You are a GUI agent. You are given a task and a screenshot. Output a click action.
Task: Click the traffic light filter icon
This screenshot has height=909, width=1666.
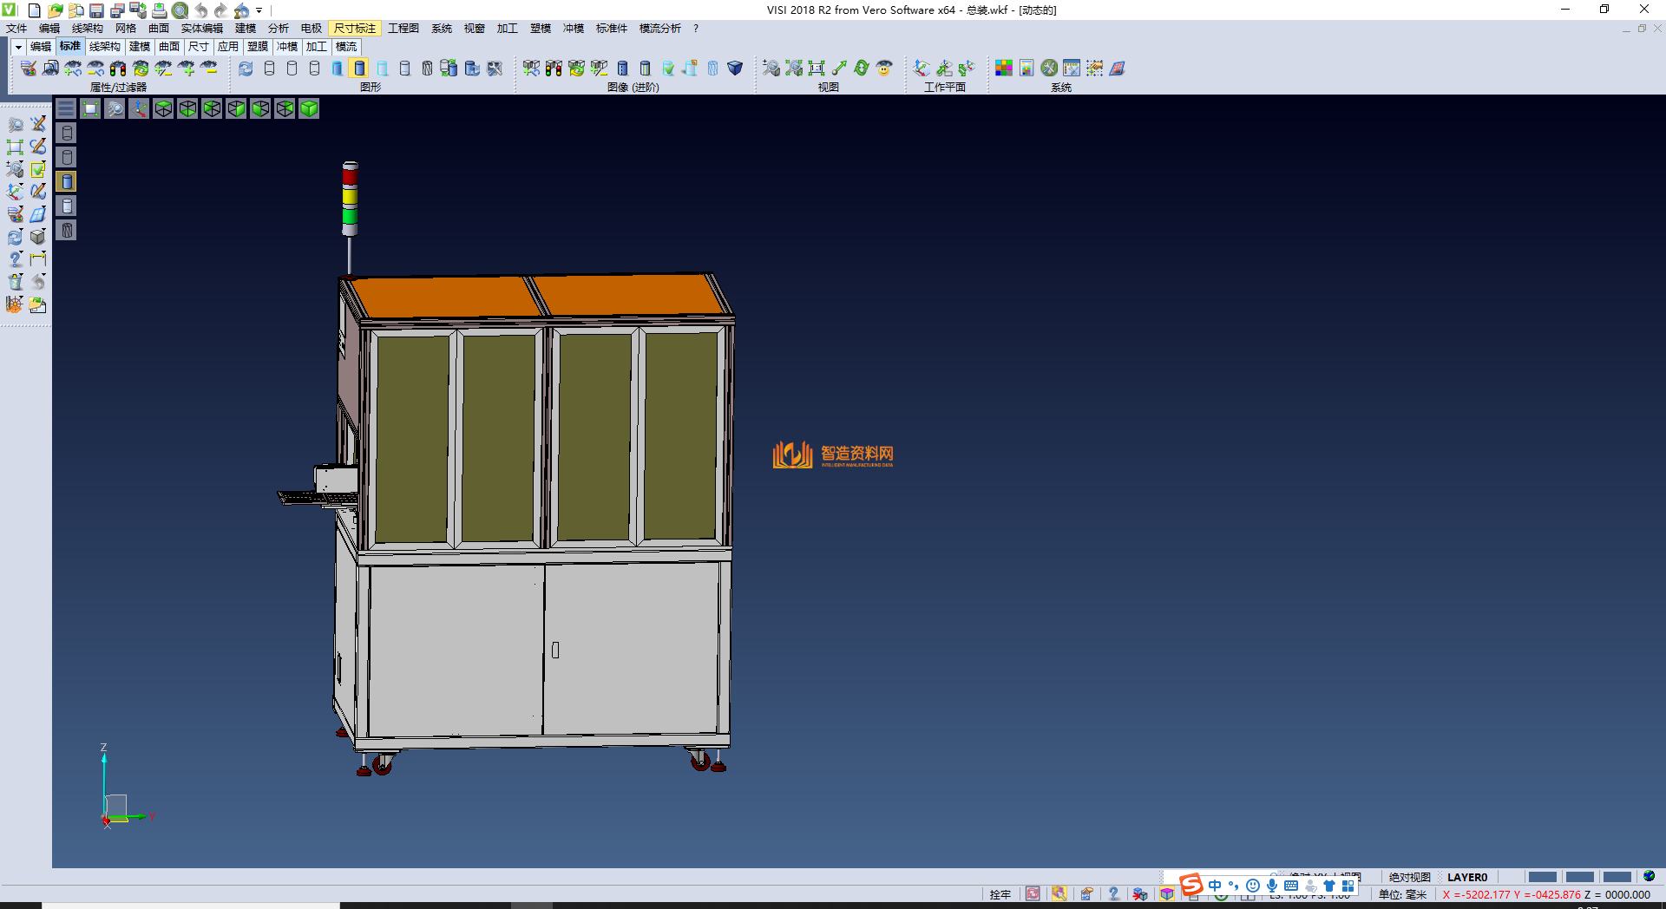tap(118, 69)
